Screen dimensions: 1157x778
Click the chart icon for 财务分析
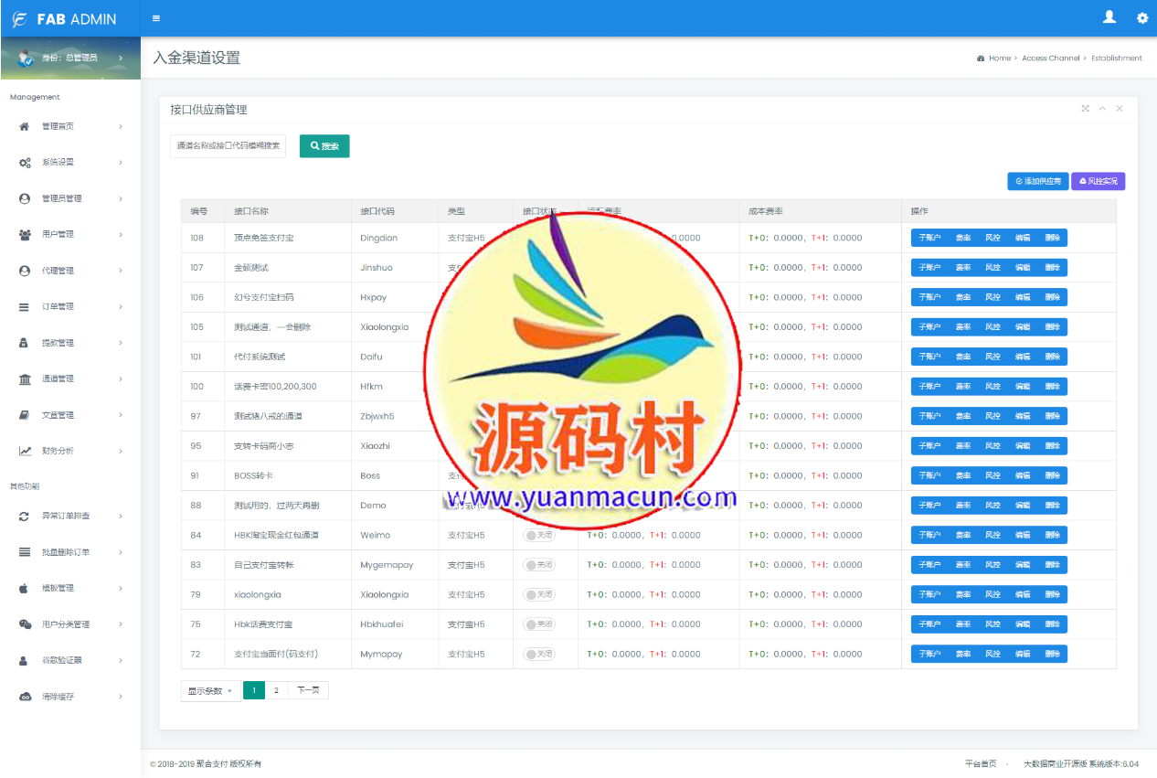[x=25, y=451]
